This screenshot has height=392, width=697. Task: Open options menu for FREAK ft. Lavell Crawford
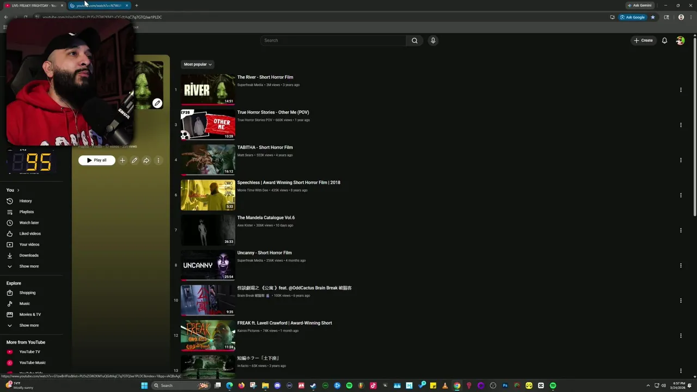[x=681, y=335]
